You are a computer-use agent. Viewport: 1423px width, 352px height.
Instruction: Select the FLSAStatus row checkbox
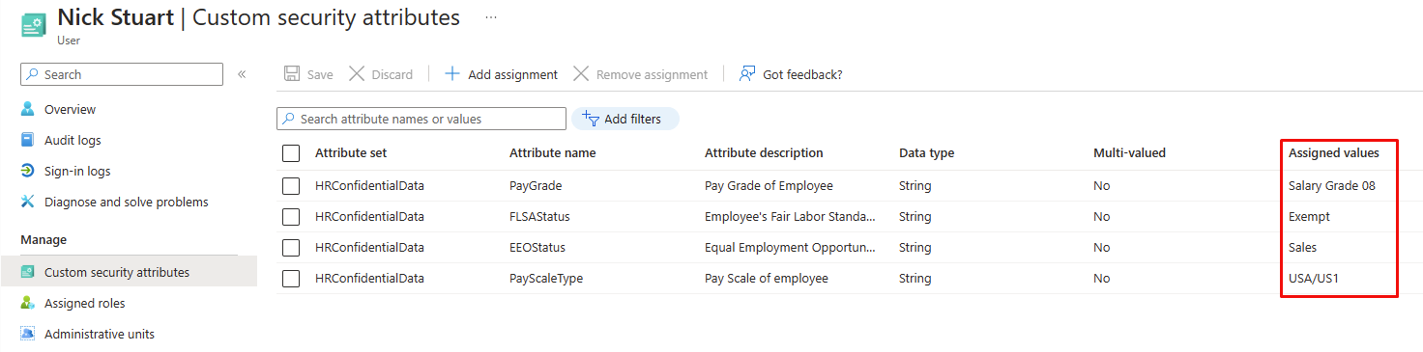point(291,216)
